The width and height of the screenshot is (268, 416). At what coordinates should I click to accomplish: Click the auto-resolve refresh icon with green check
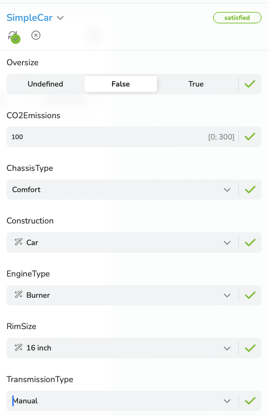[x=14, y=37]
